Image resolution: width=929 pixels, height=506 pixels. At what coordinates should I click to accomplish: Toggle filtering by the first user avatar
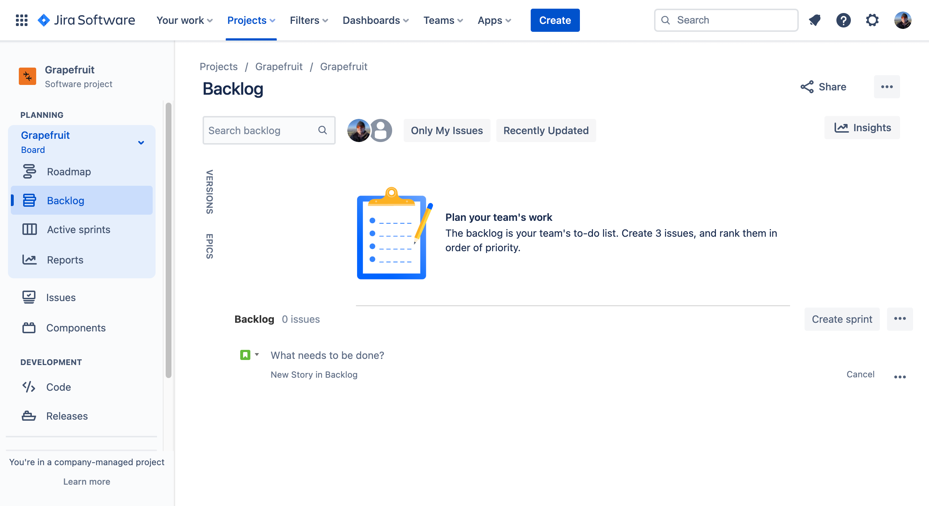(x=358, y=130)
